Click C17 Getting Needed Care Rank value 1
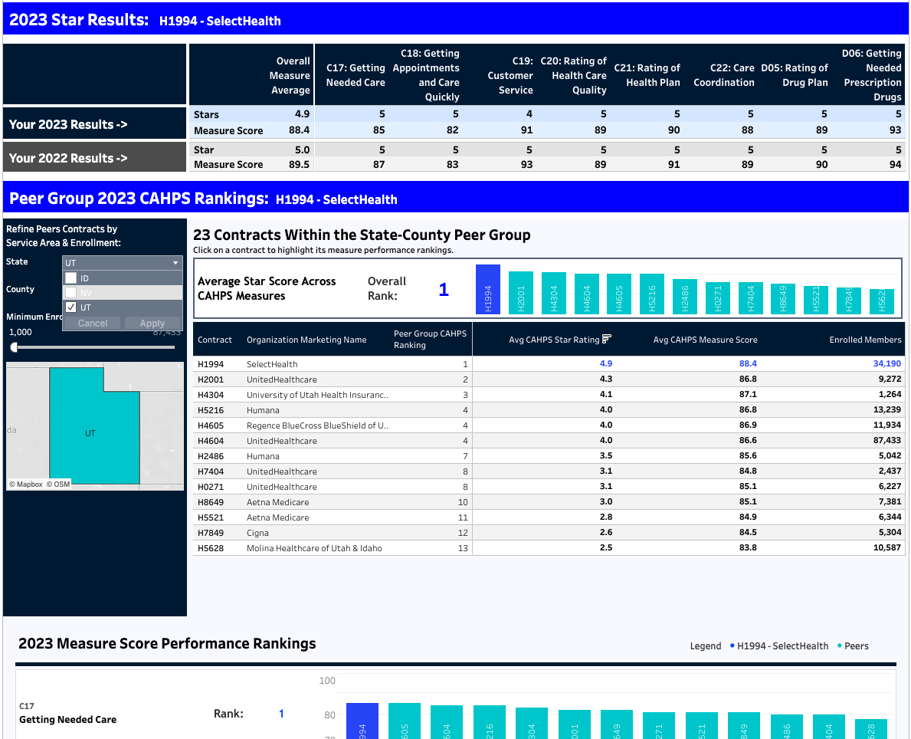Image resolution: width=911 pixels, height=739 pixels. click(281, 714)
